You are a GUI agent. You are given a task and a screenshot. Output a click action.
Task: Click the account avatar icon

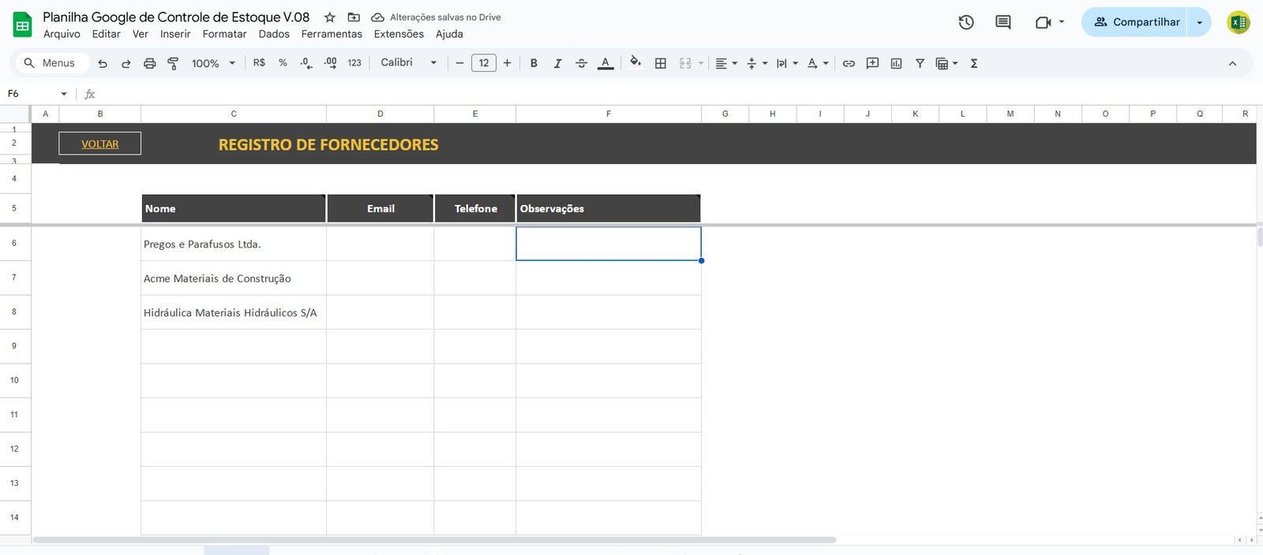[1239, 22]
